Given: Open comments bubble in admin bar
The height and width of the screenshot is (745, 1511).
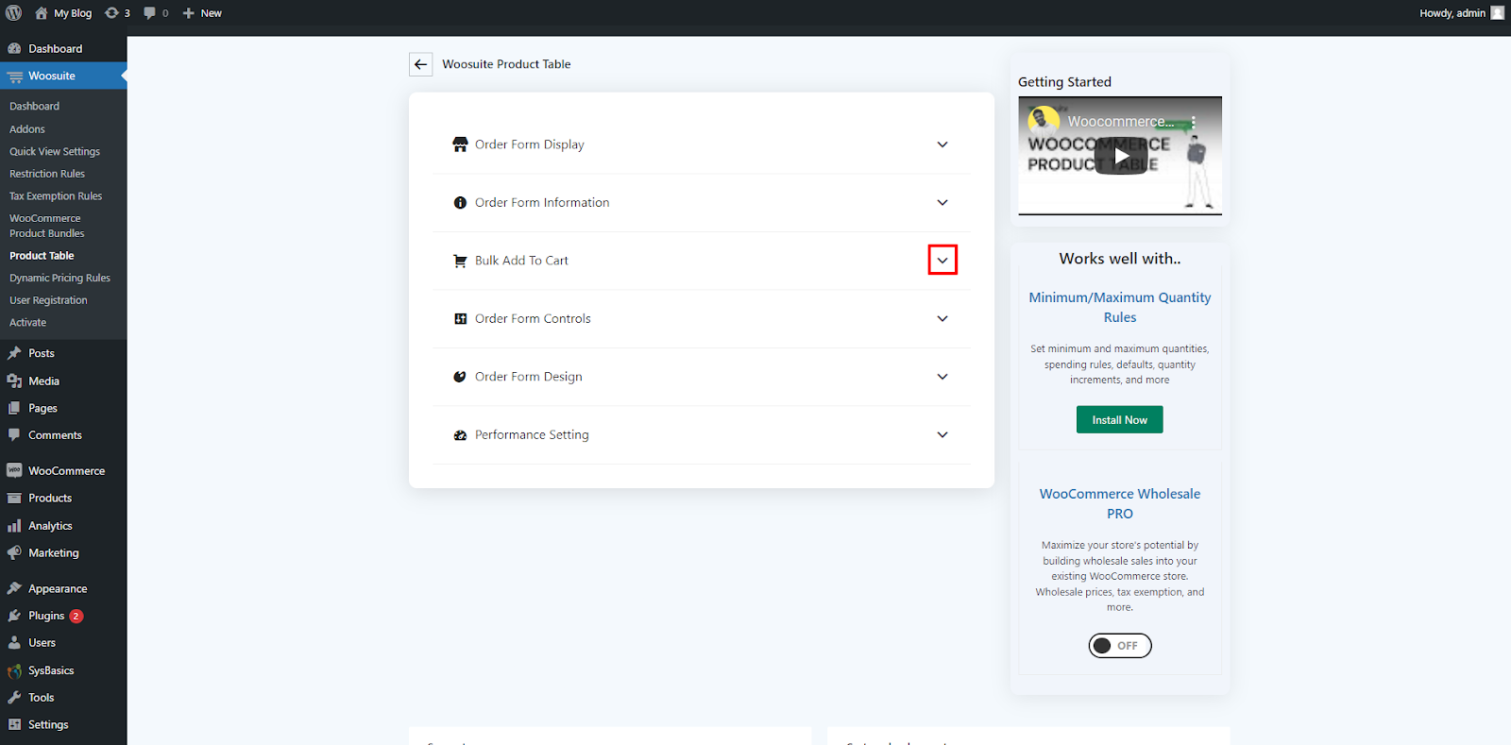Looking at the screenshot, I should click(156, 13).
